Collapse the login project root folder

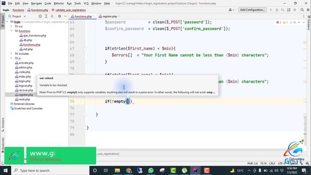(7, 21)
